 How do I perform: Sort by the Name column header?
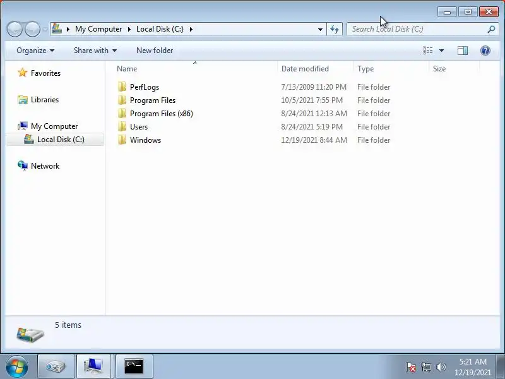click(x=127, y=69)
